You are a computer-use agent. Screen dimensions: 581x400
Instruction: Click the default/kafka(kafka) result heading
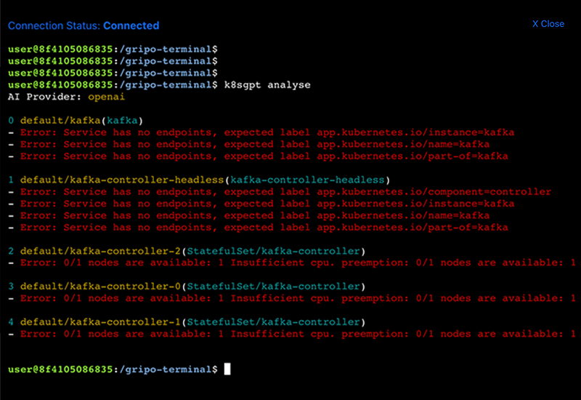[x=81, y=120]
